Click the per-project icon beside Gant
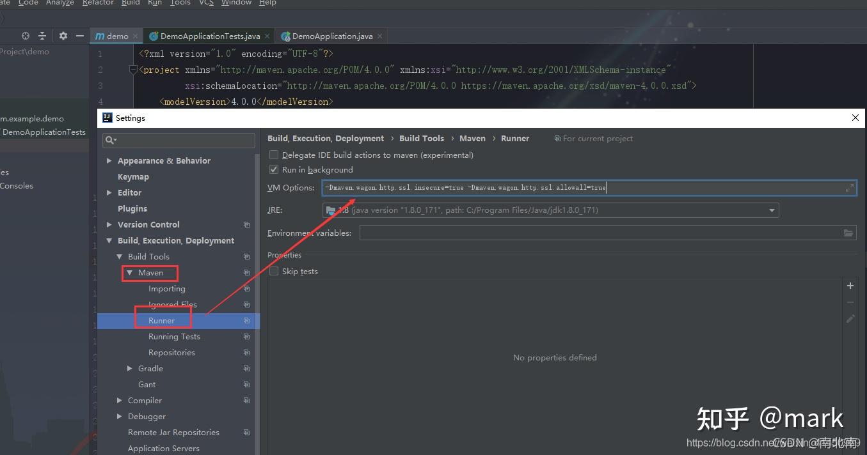 coord(246,385)
